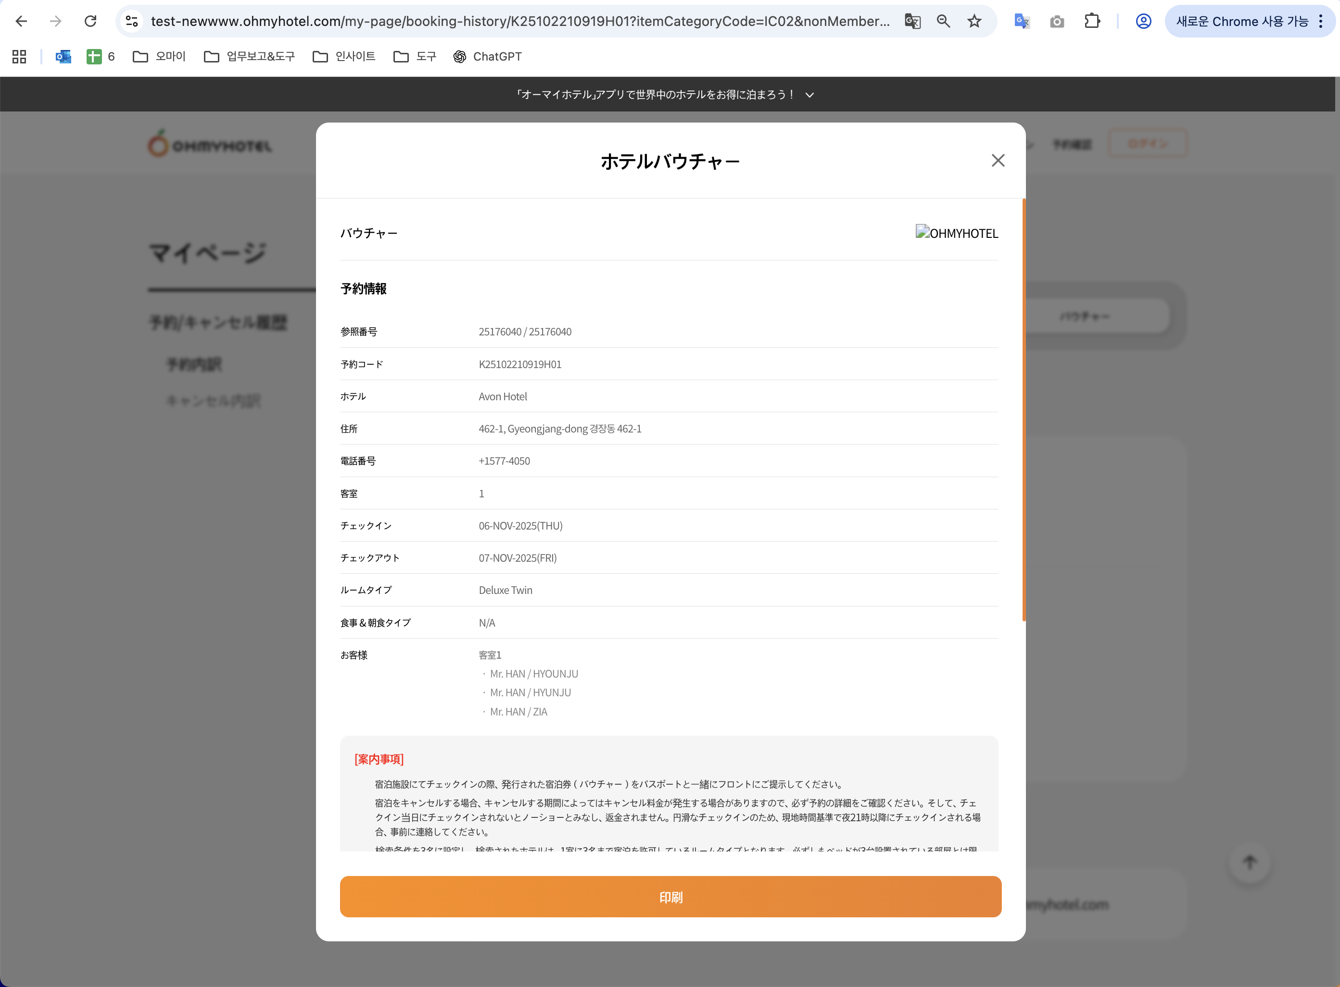Click the 새로운 Chrome 사용 가능 update button

(1241, 22)
